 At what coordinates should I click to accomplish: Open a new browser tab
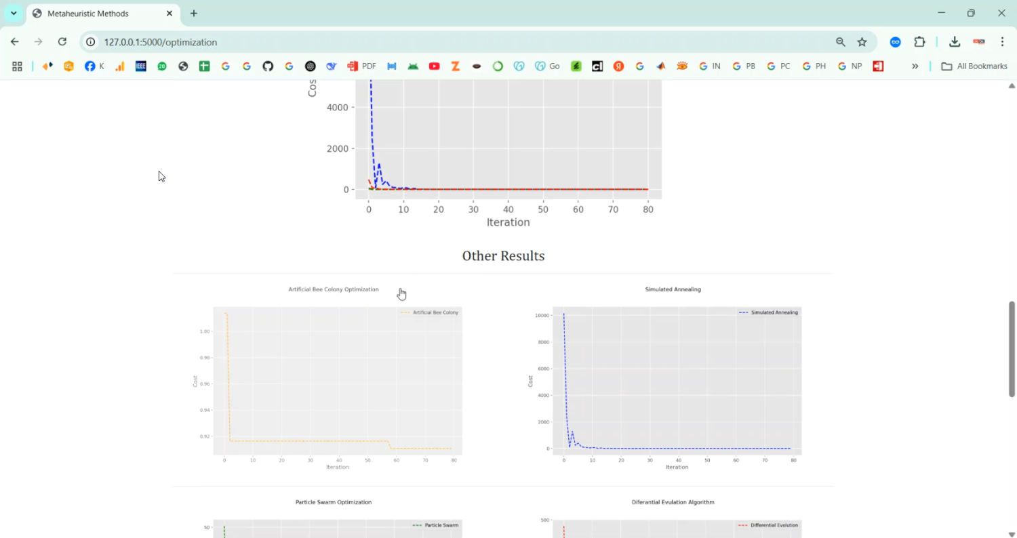click(194, 14)
